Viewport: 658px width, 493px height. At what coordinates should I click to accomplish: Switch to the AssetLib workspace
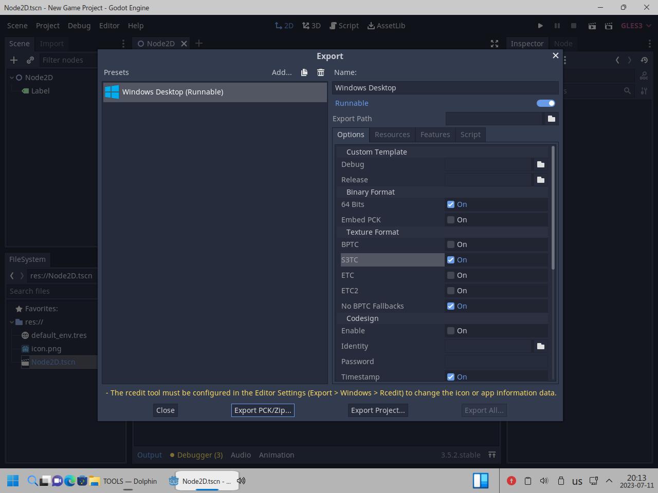pos(387,26)
